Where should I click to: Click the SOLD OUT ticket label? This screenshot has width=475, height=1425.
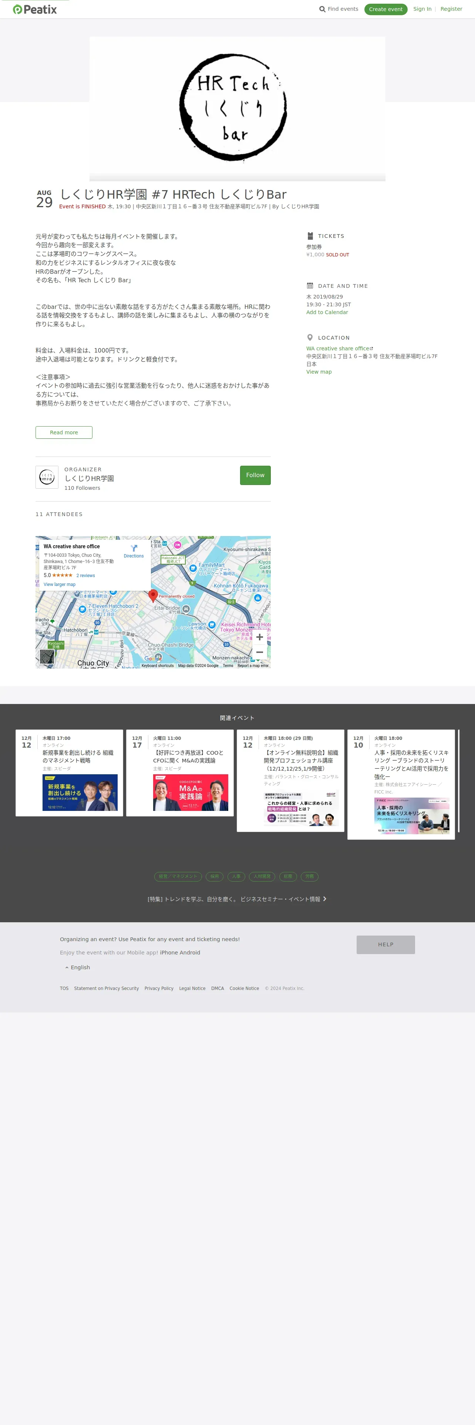click(x=337, y=255)
